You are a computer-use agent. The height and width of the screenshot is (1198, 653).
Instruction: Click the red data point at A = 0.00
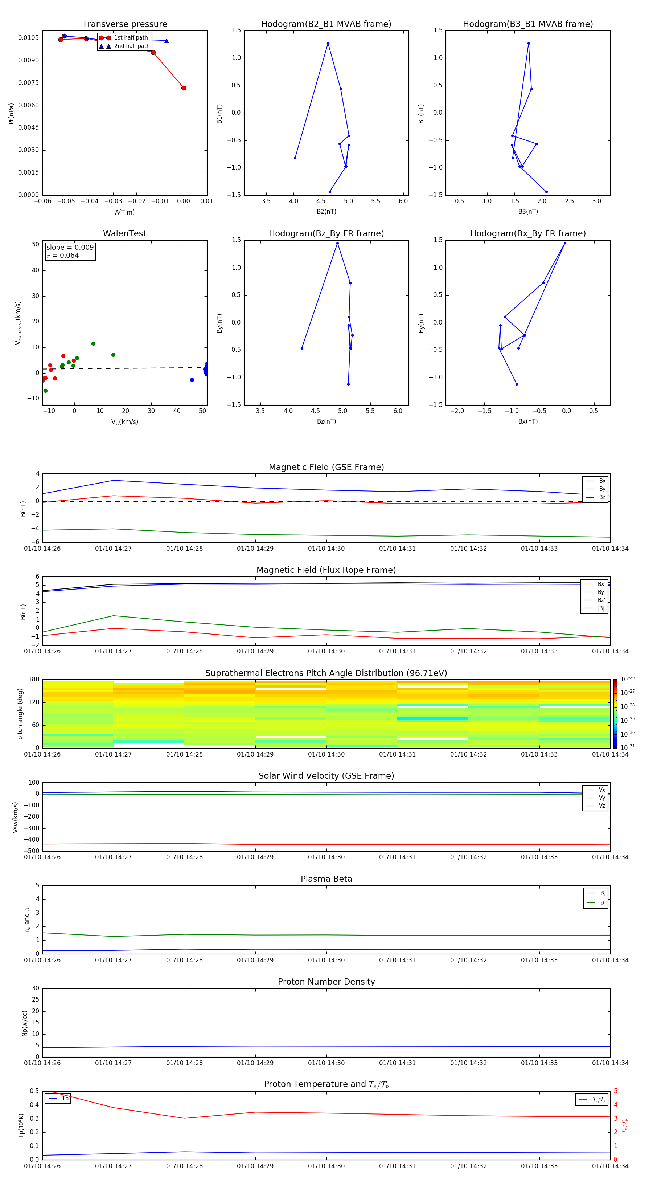coord(184,88)
